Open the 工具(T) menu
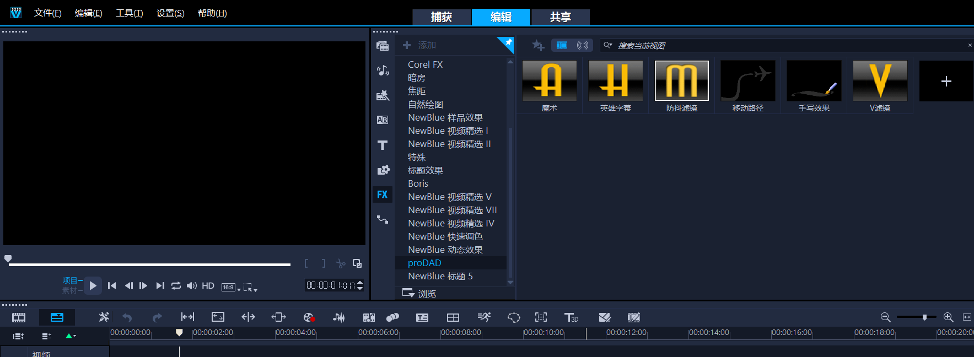Viewport: 974px width, 357px height. pos(129,13)
